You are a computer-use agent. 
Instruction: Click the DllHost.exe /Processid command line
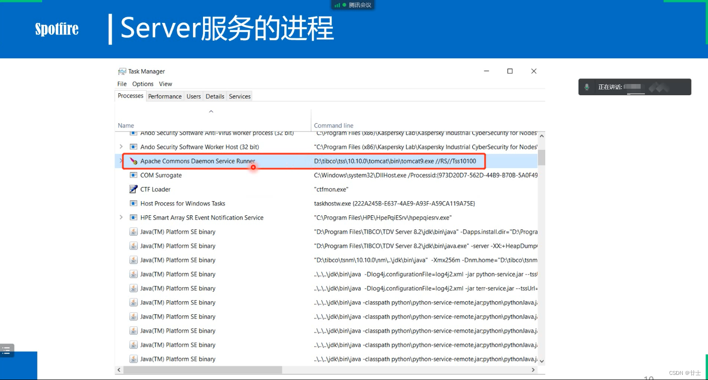click(x=426, y=175)
